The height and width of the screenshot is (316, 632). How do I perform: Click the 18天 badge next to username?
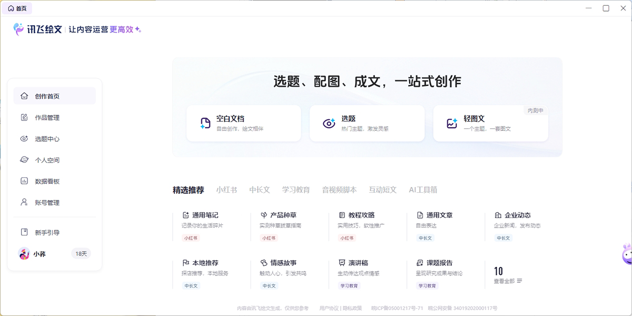point(81,254)
